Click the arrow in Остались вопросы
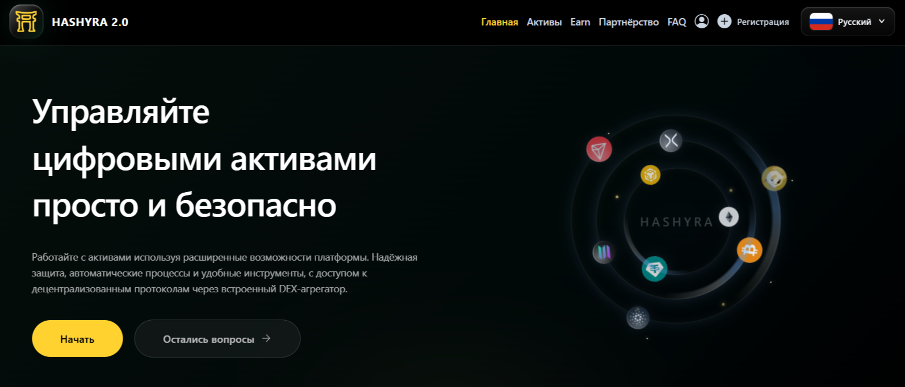 266,338
